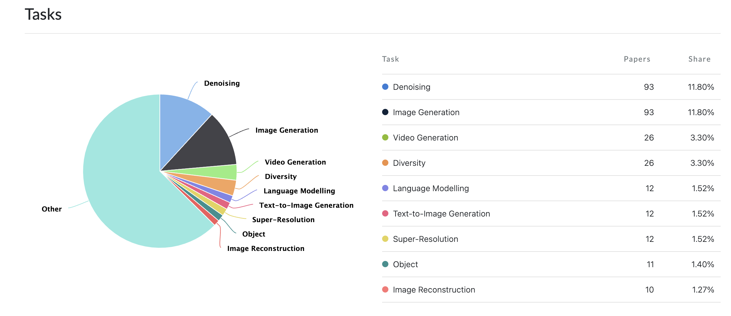Click the Papers column header
The image size is (731, 316).
coord(637,59)
